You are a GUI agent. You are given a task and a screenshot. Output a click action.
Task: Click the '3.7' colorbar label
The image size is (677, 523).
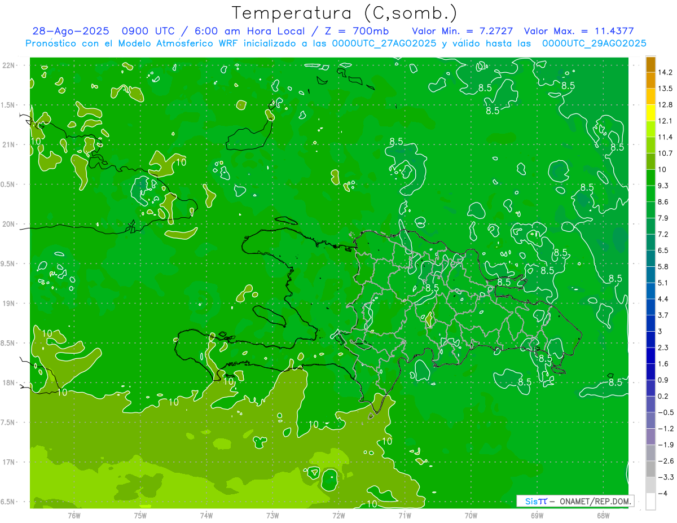tap(663, 315)
